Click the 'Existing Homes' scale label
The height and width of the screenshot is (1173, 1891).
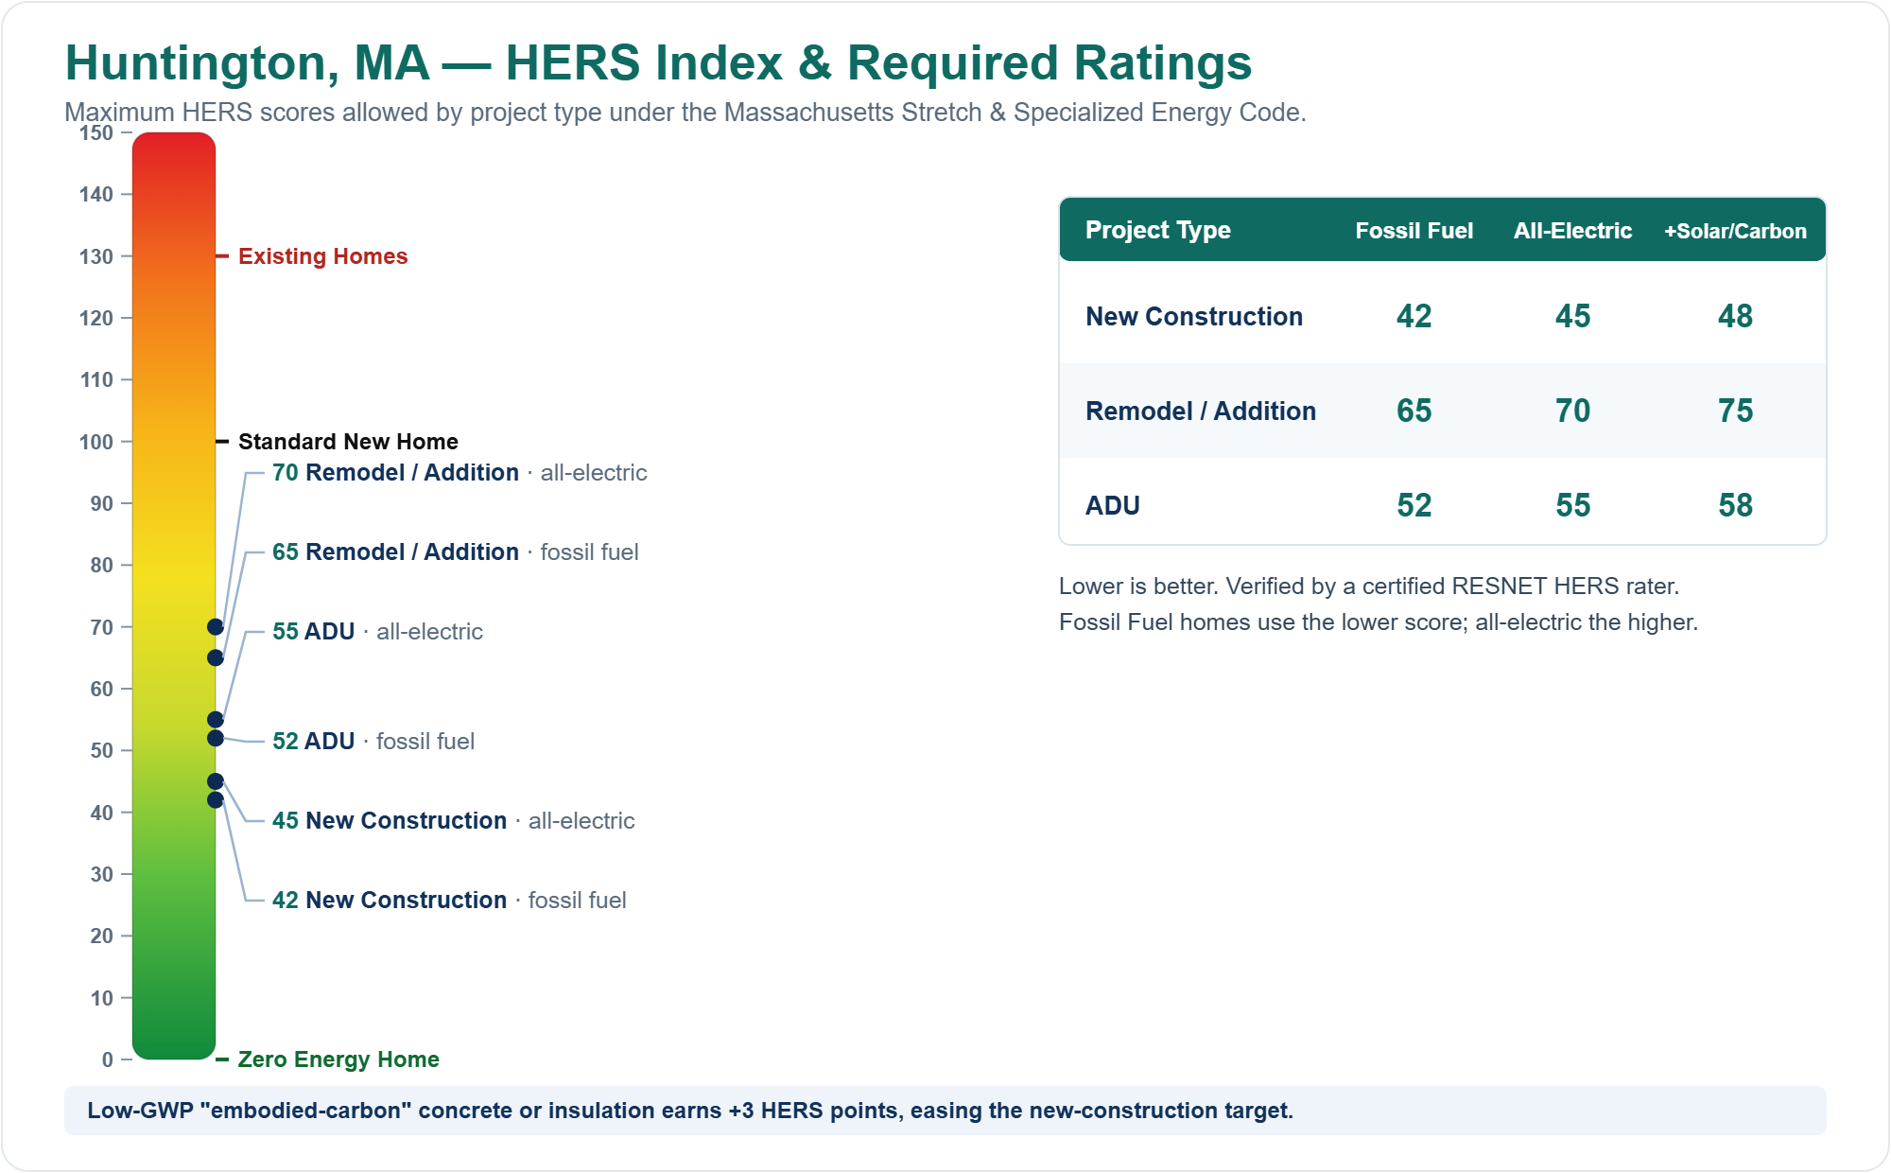tap(322, 256)
